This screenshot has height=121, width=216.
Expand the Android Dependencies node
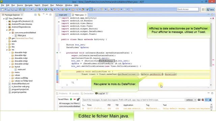pos(7,27)
